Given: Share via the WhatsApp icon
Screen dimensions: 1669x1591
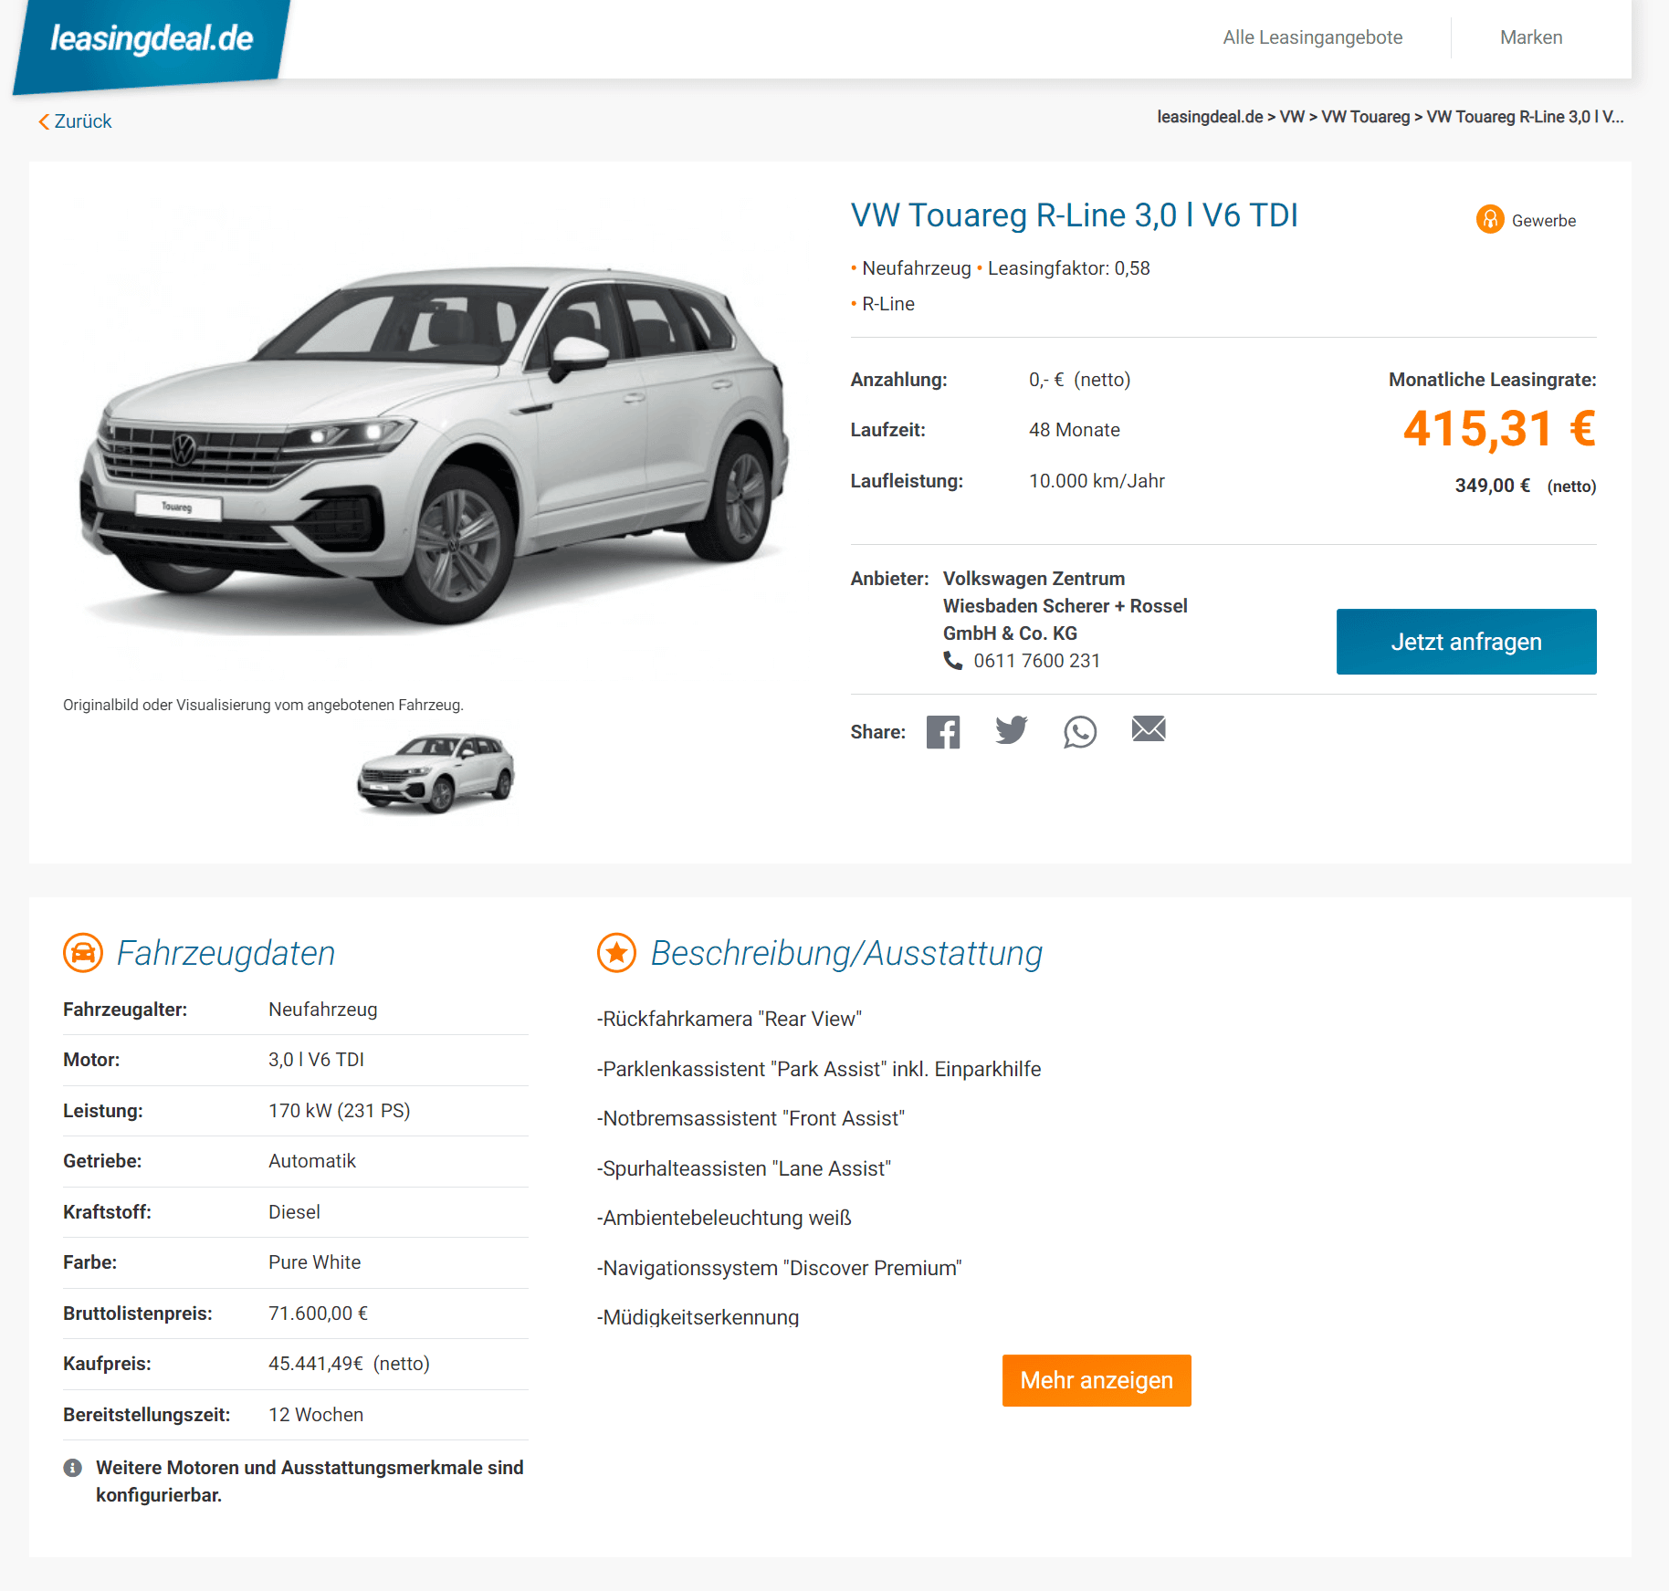Looking at the screenshot, I should [1080, 732].
